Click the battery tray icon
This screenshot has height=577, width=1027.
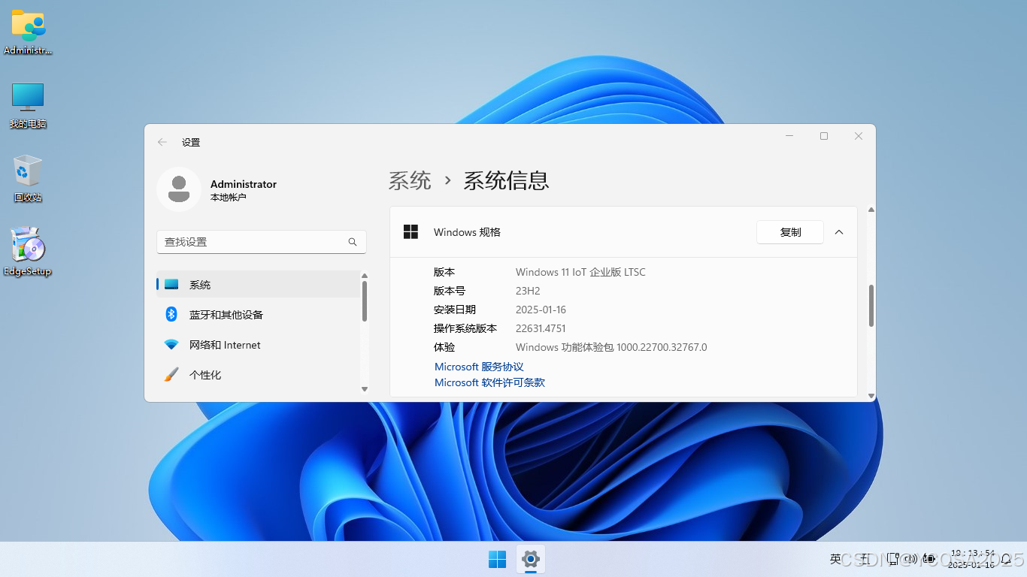929,559
